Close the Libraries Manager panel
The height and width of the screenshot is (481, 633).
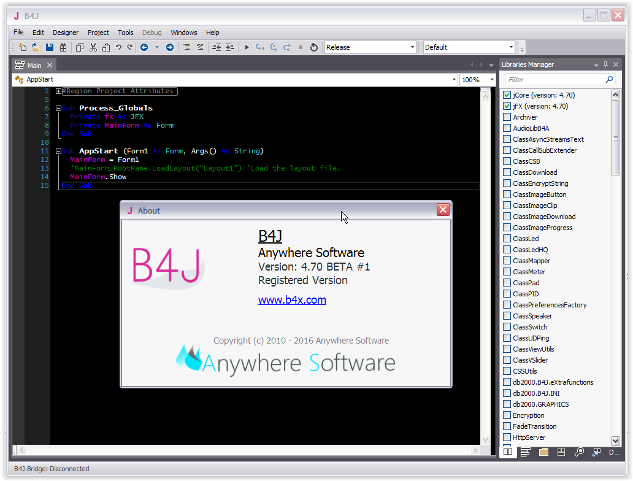[x=616, y=64]
